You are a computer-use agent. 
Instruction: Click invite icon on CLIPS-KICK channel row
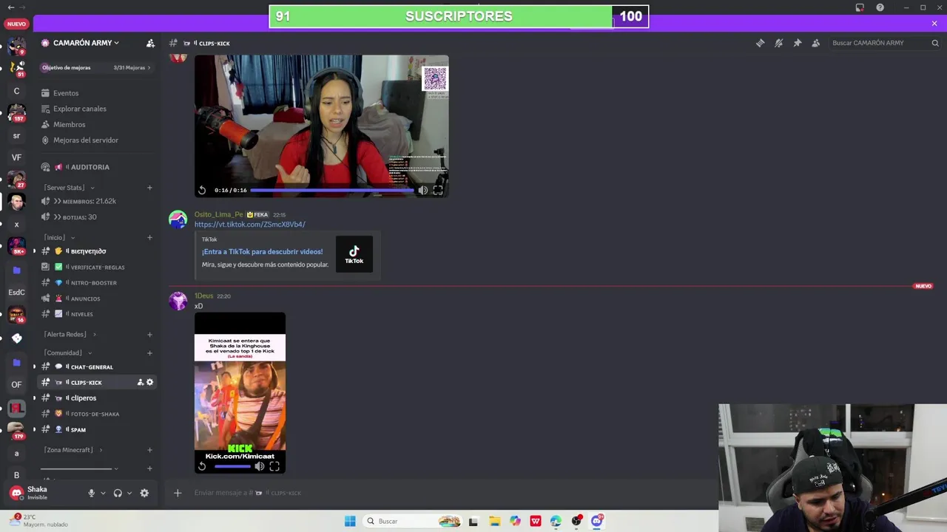pyautogui.click(x=140, y=382)
